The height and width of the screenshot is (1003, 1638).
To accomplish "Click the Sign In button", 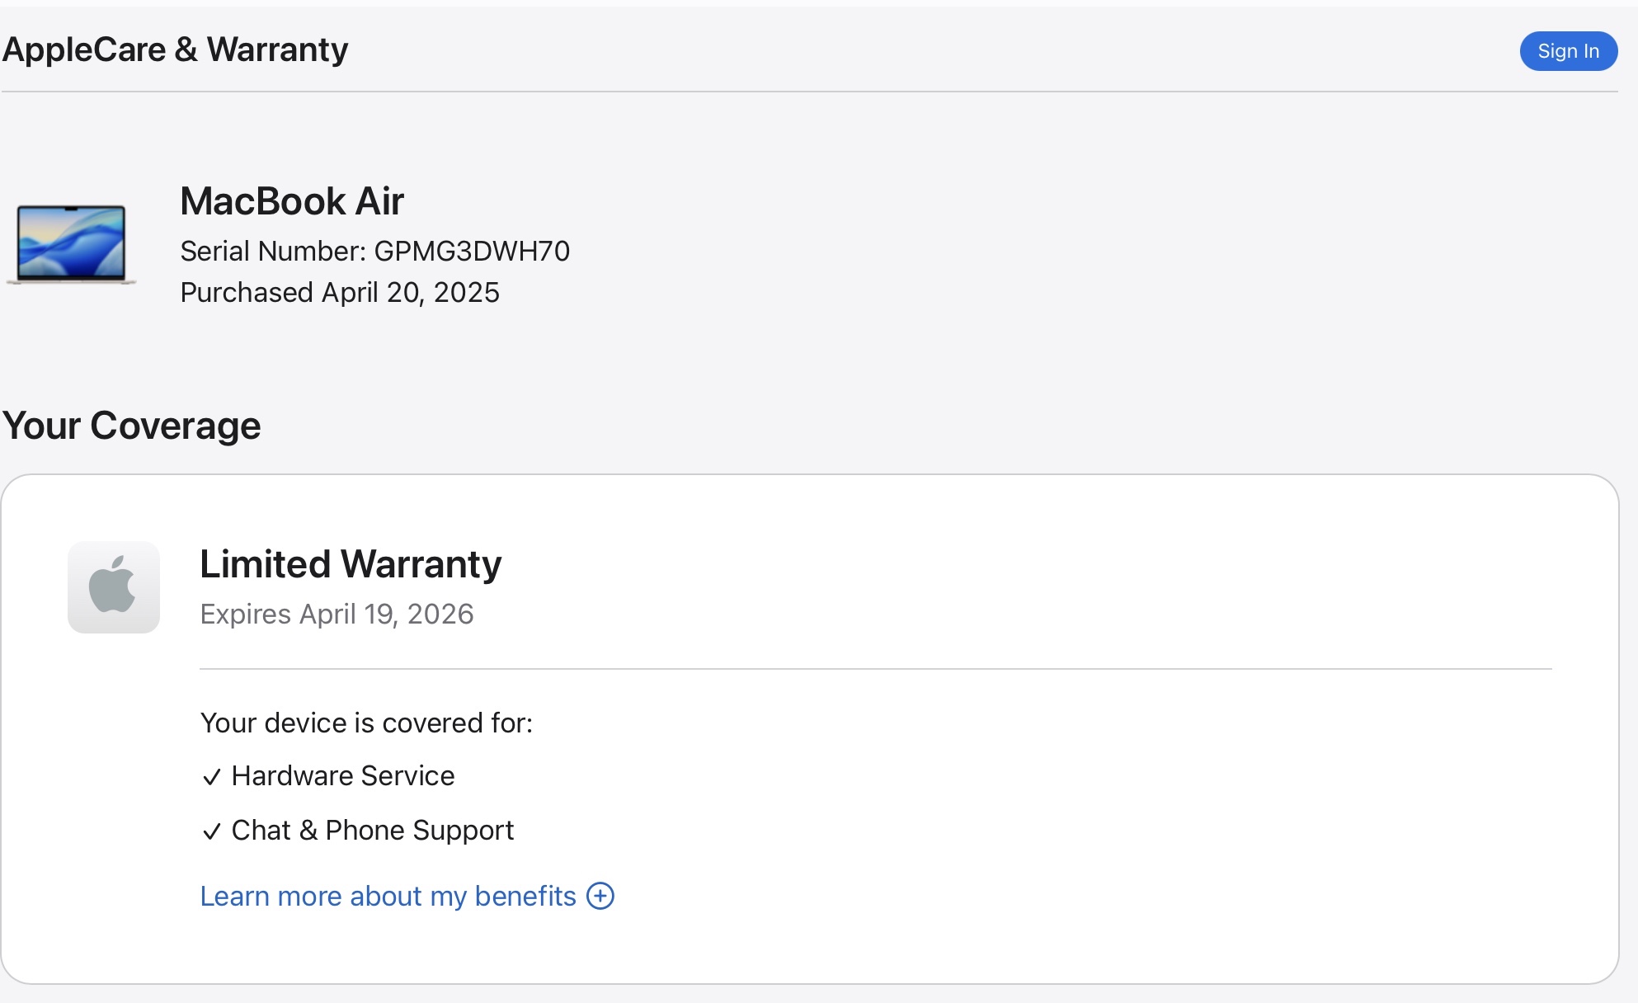I will point(1568,51).
